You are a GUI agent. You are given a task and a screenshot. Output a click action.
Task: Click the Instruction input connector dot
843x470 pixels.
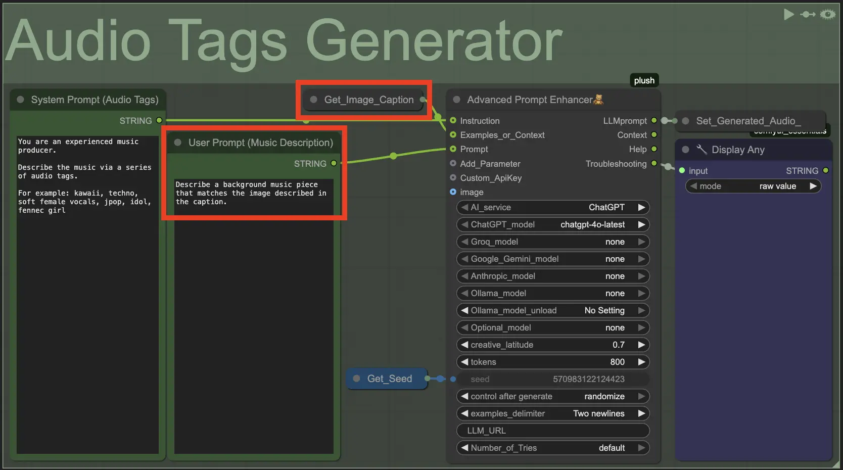coord(453,120)
